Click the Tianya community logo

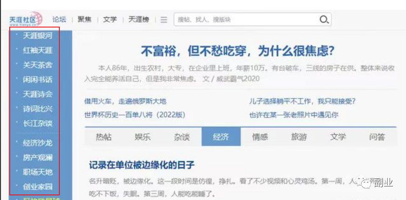pos(26,19)
